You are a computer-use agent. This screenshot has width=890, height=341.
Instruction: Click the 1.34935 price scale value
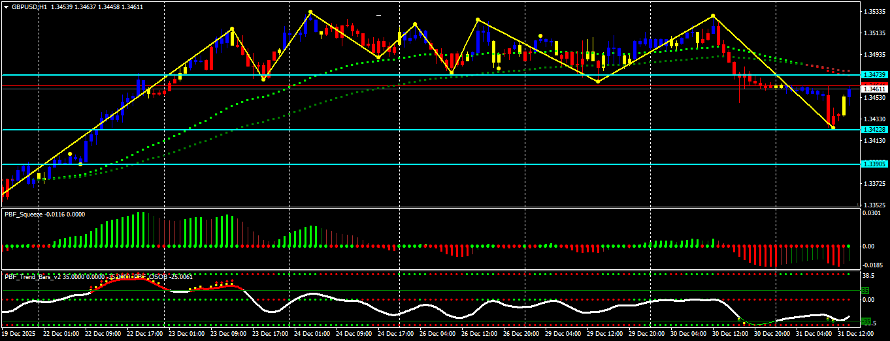click(x=874, y=55)
